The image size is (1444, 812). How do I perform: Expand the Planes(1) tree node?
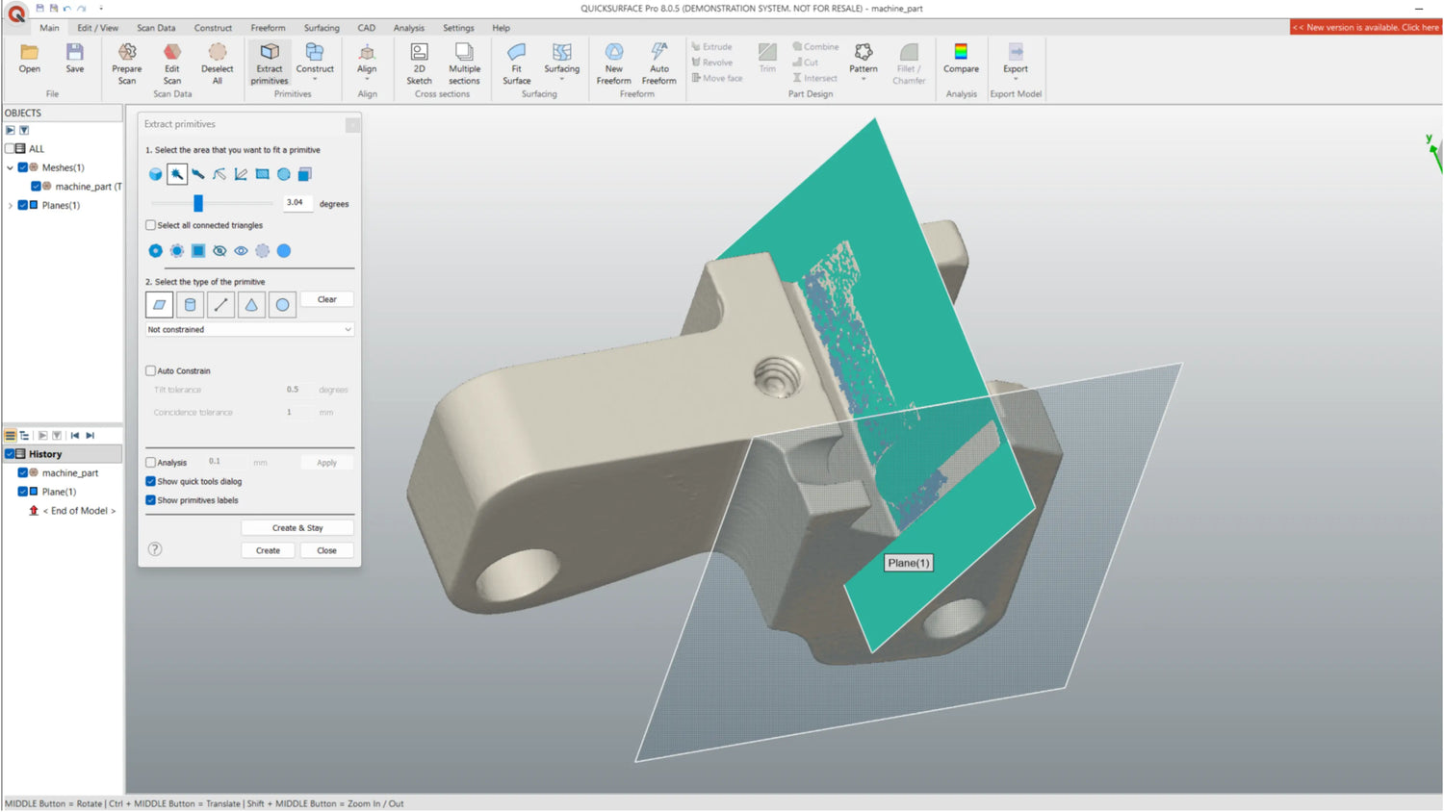click(11, 205)
